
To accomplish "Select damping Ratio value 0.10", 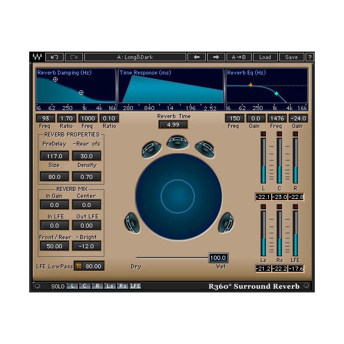I will [109, 118].
